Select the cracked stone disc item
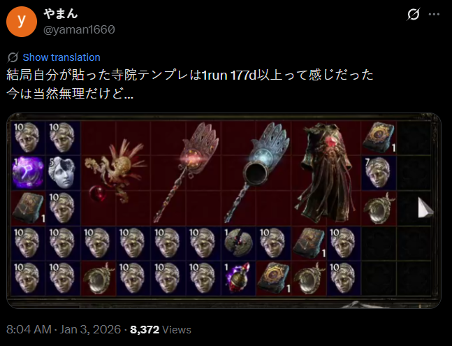This screenshot has height=346, width=452. pyautogui.click(x=238, y=243)
